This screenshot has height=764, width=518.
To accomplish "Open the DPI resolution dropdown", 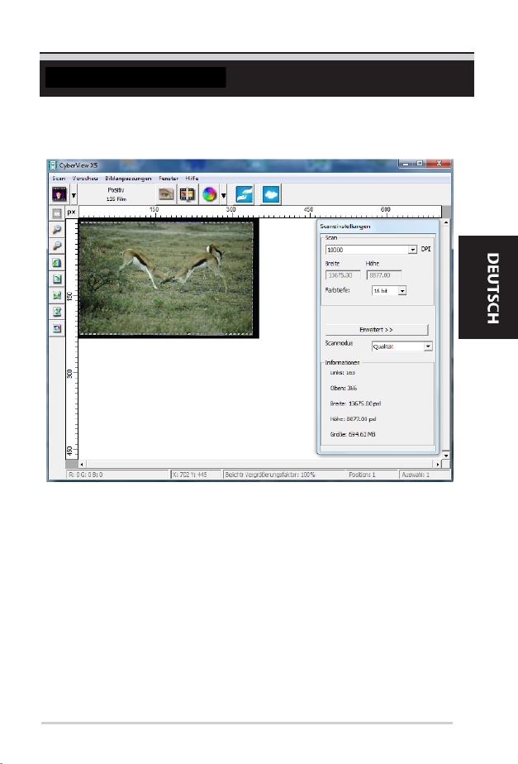I will [412, 250].
